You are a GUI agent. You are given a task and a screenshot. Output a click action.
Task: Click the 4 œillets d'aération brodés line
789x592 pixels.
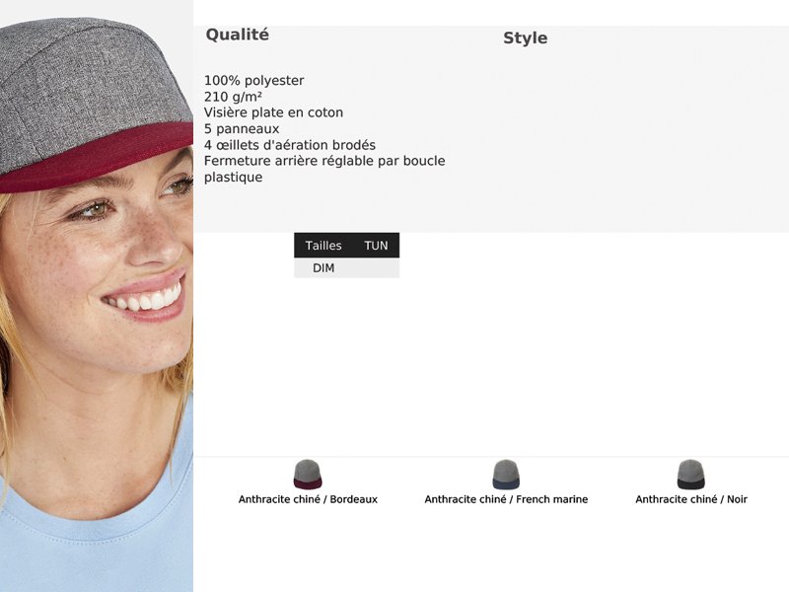pyautogui.click(x=290, y=145)
